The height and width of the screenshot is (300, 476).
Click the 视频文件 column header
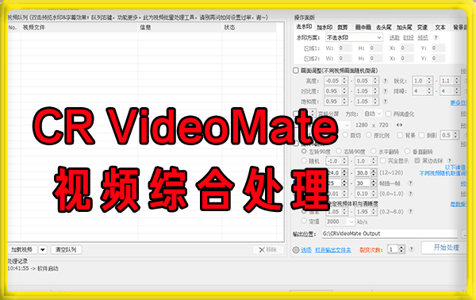[x=79, y=27]
